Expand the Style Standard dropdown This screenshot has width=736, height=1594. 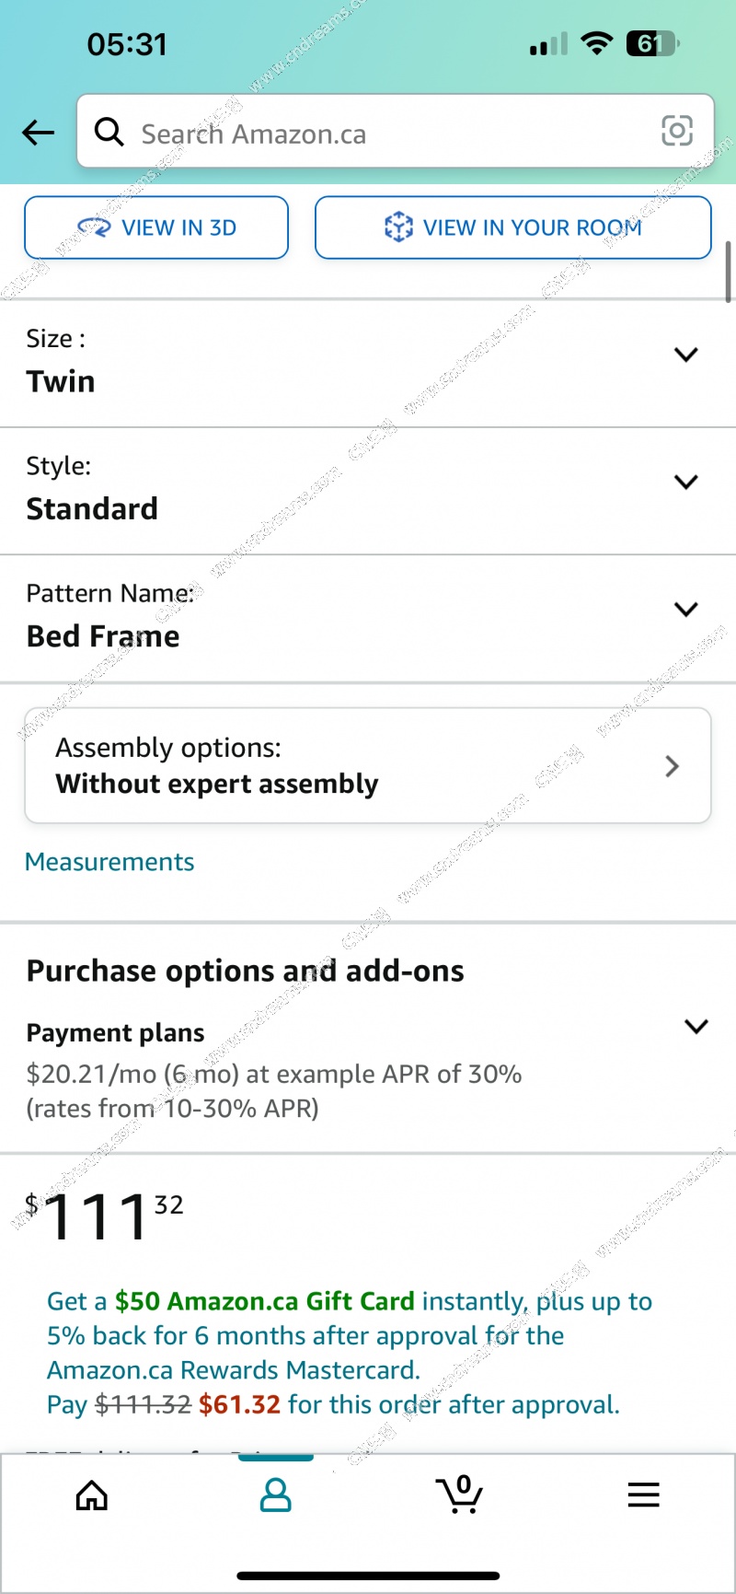368,491
